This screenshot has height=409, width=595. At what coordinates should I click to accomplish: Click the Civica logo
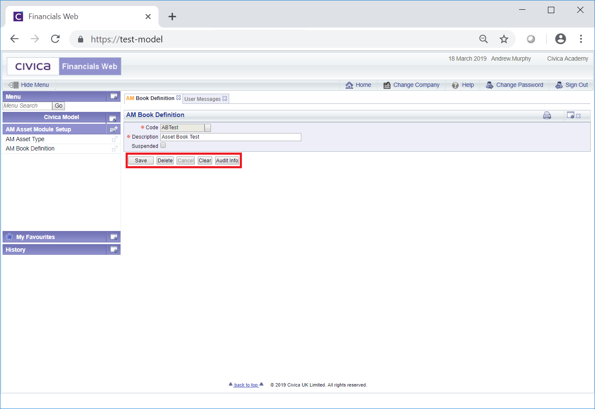[33, 67]
